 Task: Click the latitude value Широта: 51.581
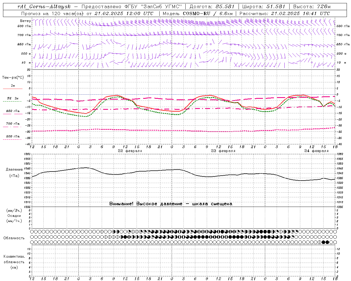click(x=264, y=7)
